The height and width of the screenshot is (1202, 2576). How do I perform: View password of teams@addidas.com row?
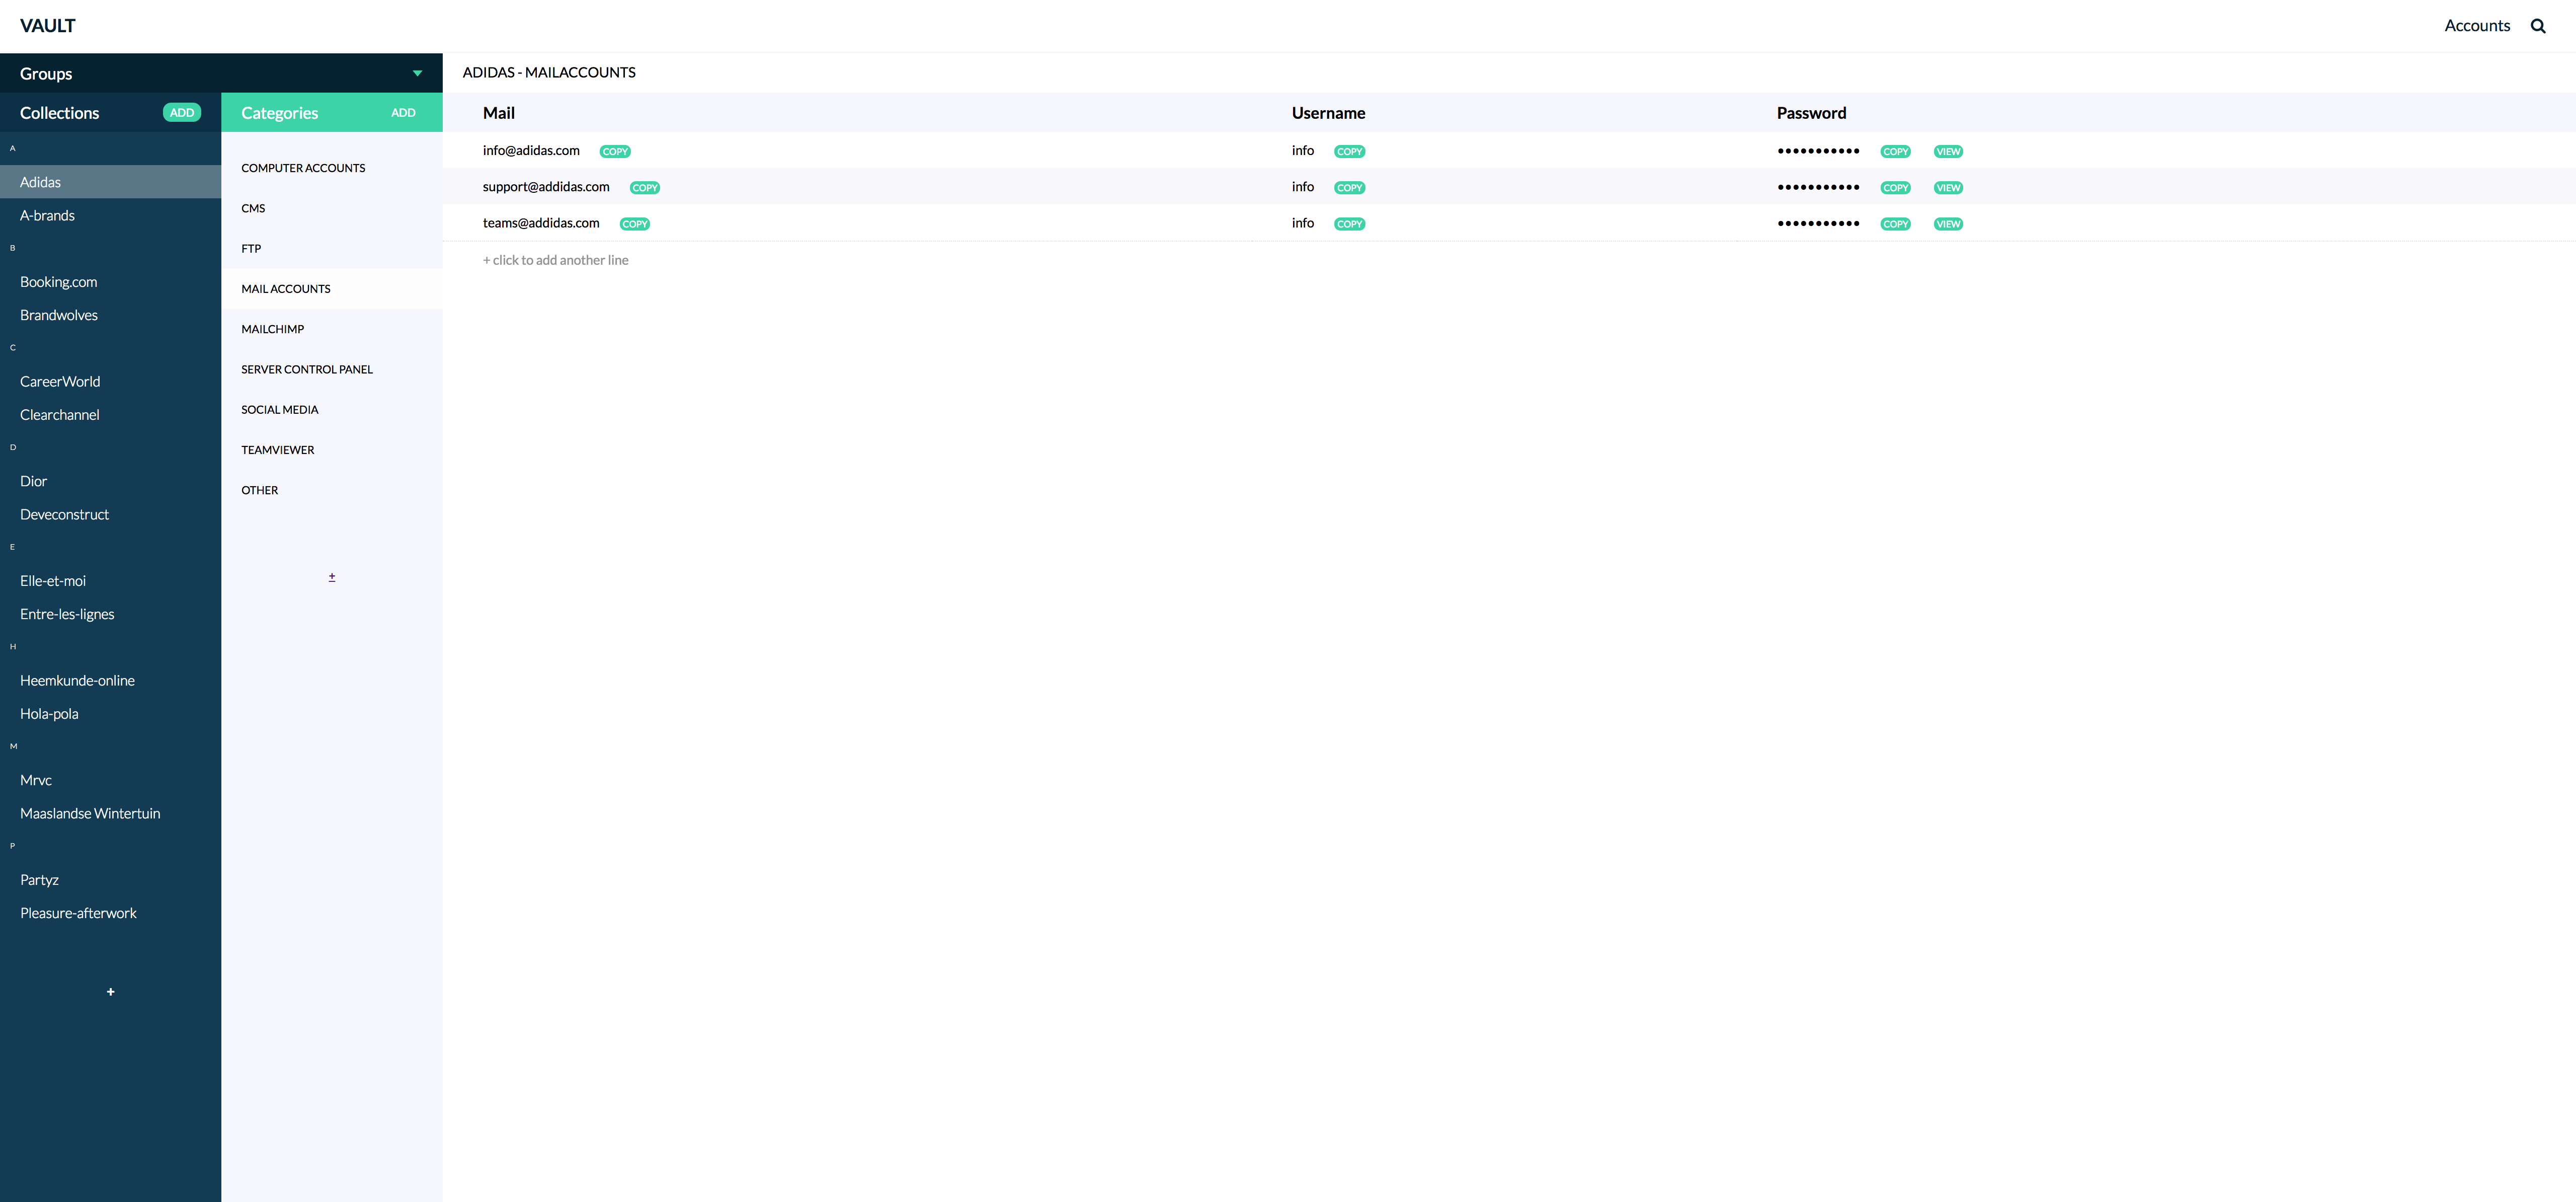pyautogui.click(x=1948, y=224)
